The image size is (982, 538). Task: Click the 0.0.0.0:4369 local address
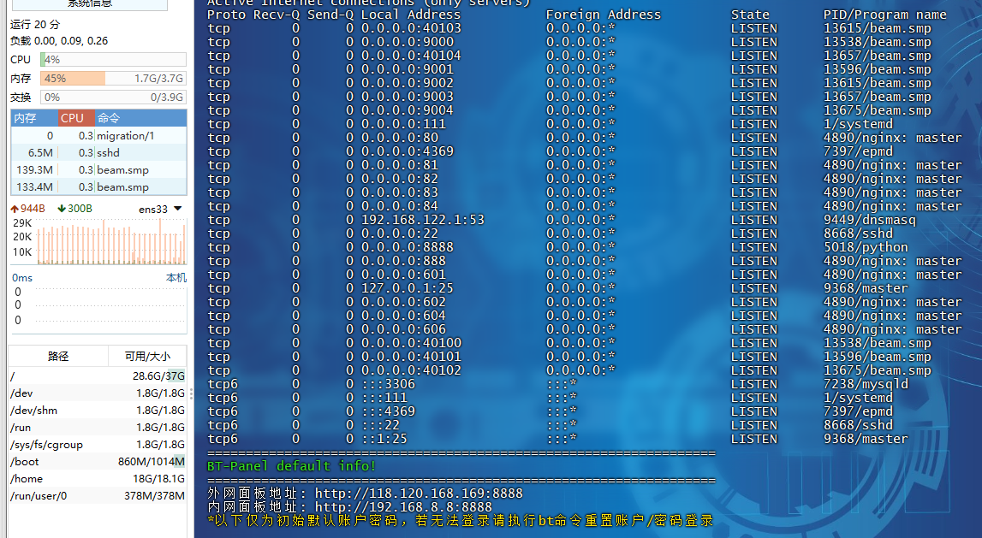407,151
